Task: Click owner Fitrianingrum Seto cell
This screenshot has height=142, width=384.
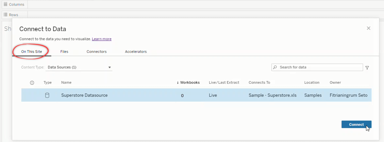Action: (x=348, y=95)
